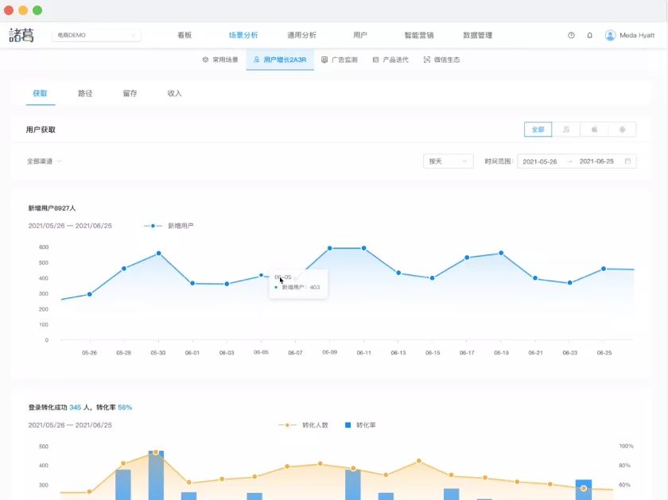This screenshot has height=500, width=668.
Task: Open the calendar icon in date range
Action: pyautogui.click(x=627, y=161)
